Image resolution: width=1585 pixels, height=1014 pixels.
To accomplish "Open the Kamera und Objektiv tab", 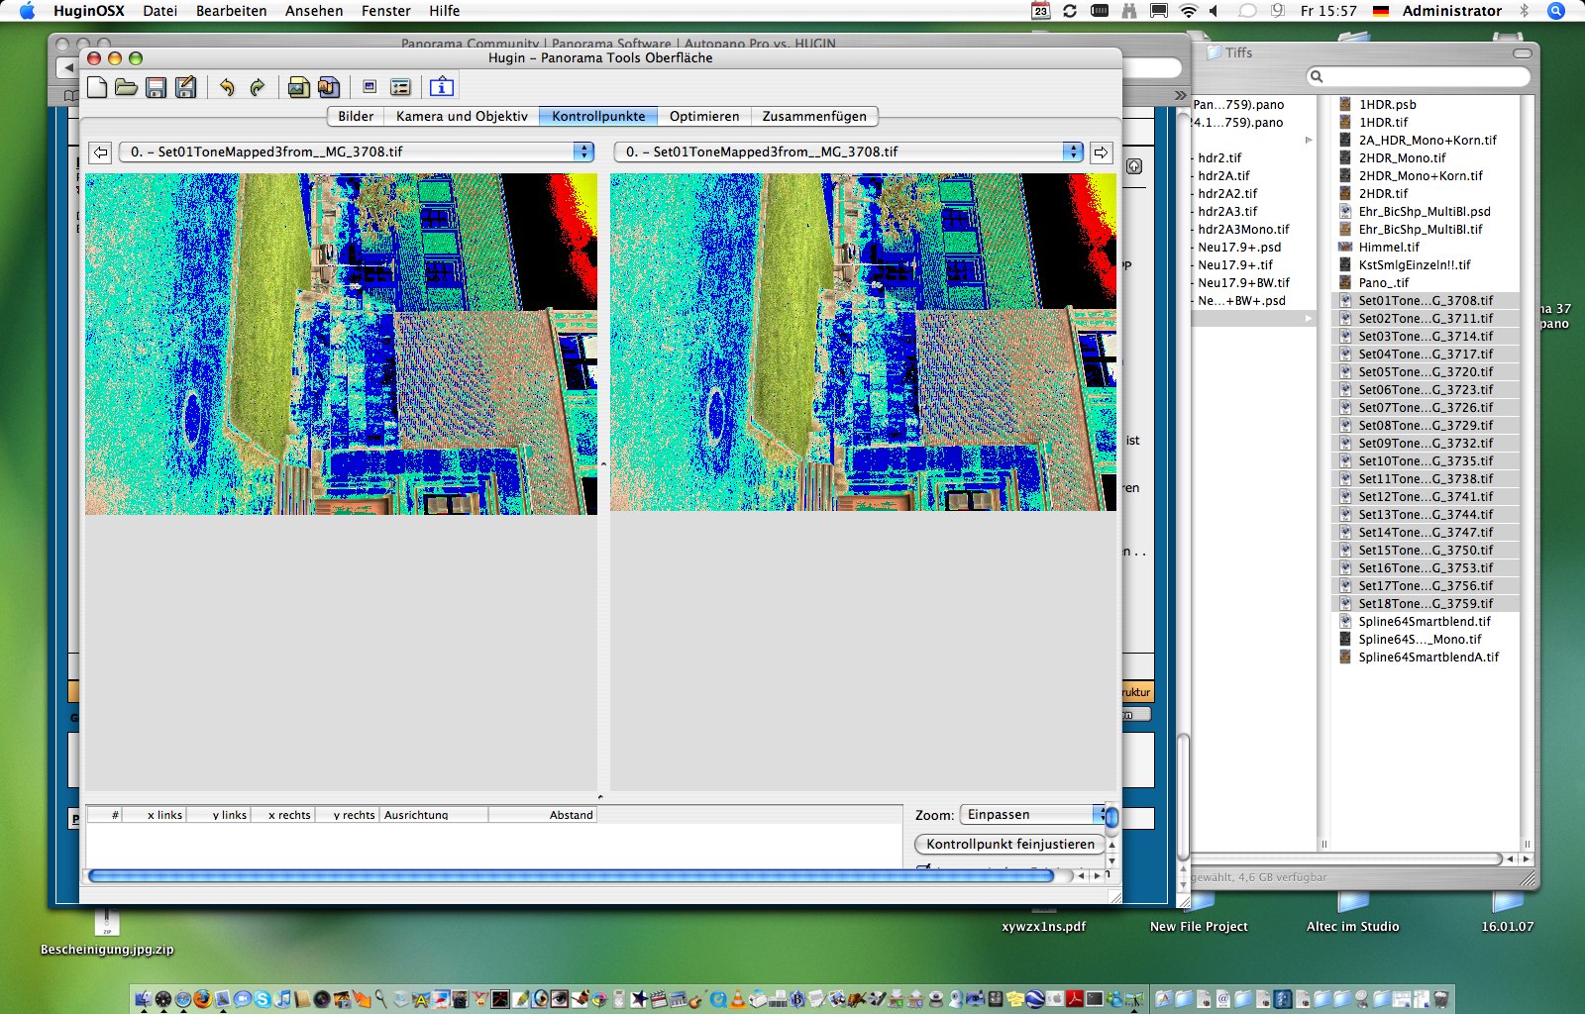I will (x=462, y=116).
